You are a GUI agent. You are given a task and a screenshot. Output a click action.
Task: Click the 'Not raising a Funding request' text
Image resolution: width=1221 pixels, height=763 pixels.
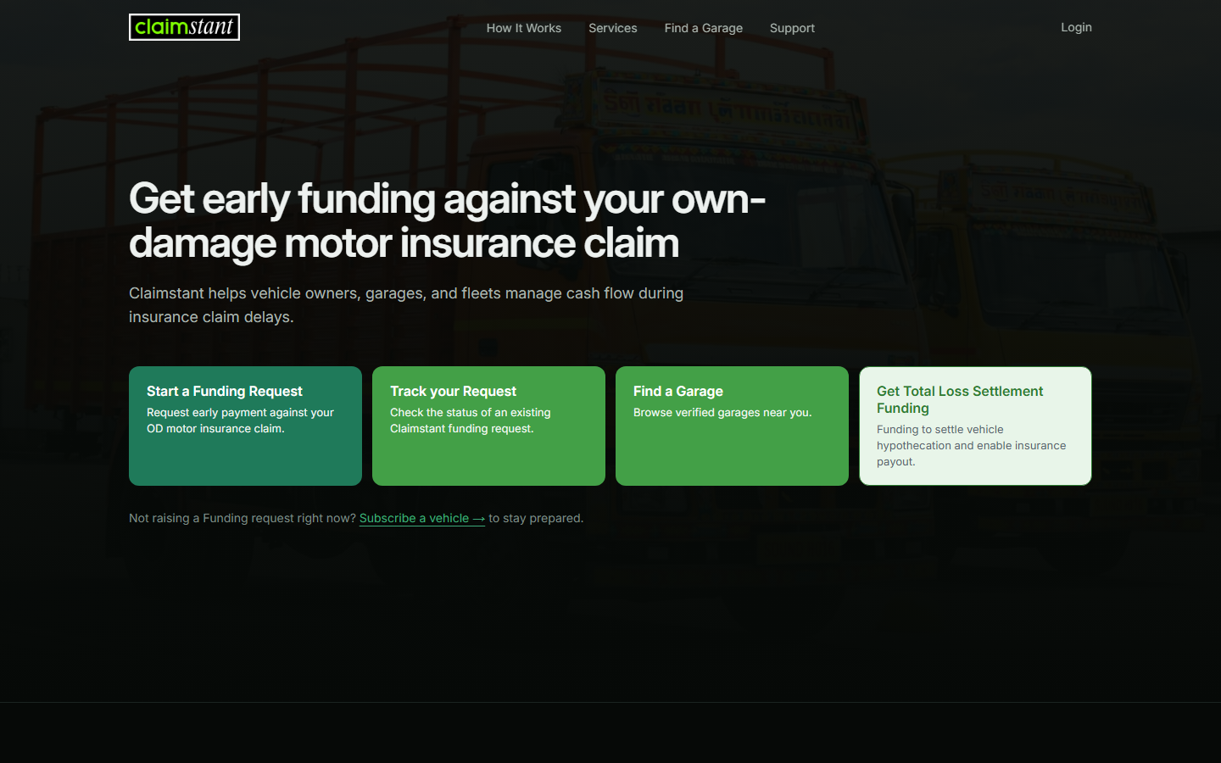pyautogui.click(x=243, y=518)
